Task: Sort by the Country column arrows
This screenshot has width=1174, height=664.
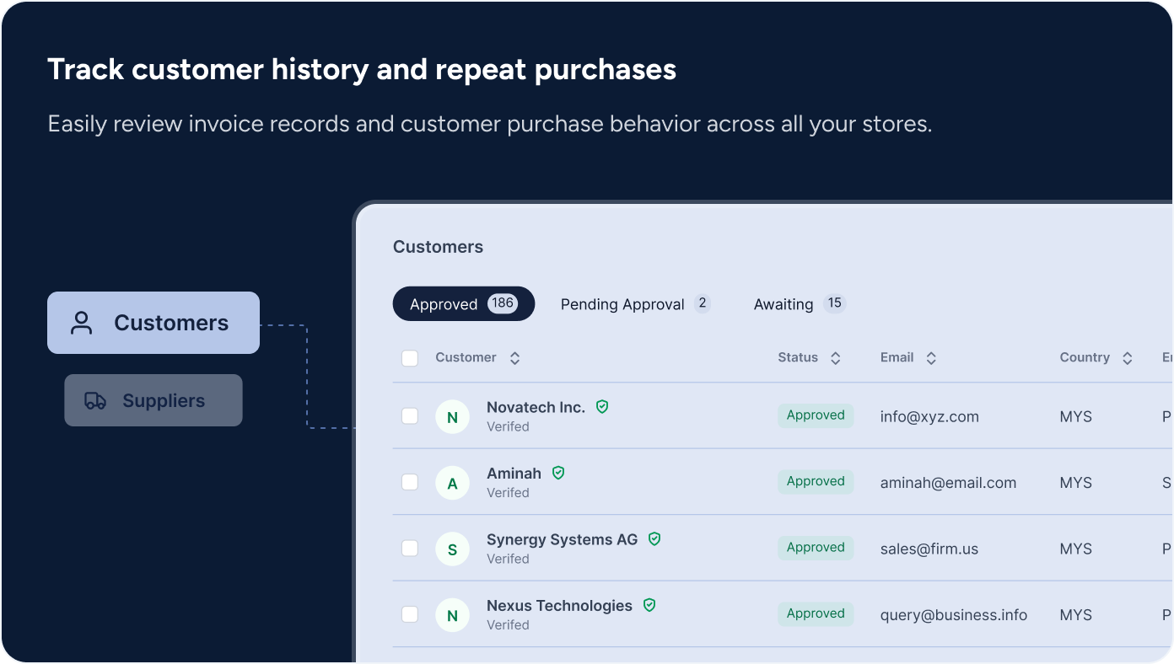Action: pos(1127,358)
